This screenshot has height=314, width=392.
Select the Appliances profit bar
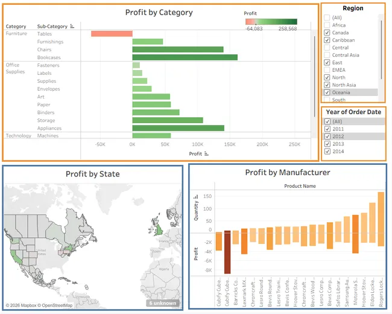click(179, 128)
